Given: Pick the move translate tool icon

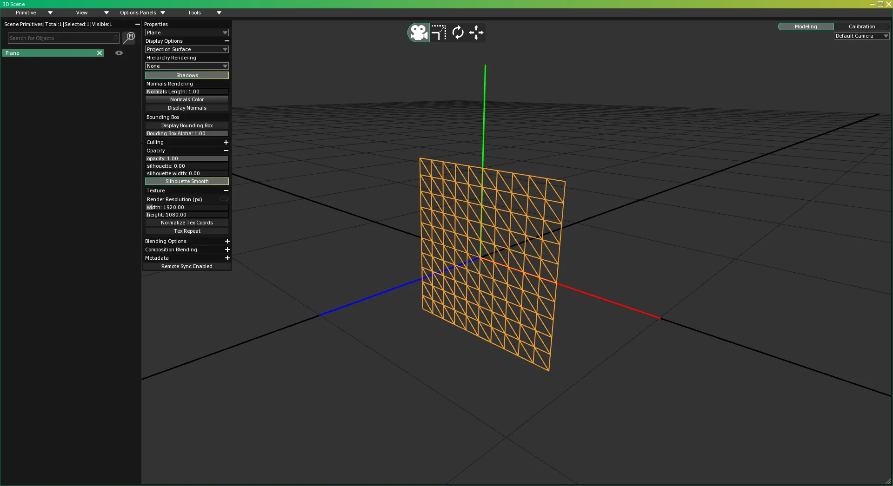Looking at the screenshot, I should pyautogui.click(x=476, y=33).
